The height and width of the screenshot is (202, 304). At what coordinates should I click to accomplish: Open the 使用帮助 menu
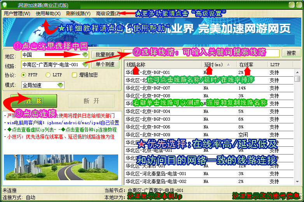(48, 13)
